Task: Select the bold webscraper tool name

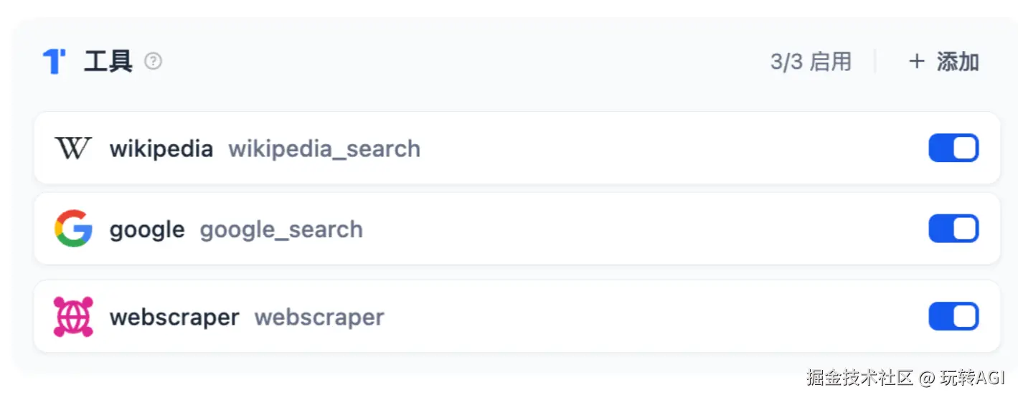Action: (x=174, y=318)
